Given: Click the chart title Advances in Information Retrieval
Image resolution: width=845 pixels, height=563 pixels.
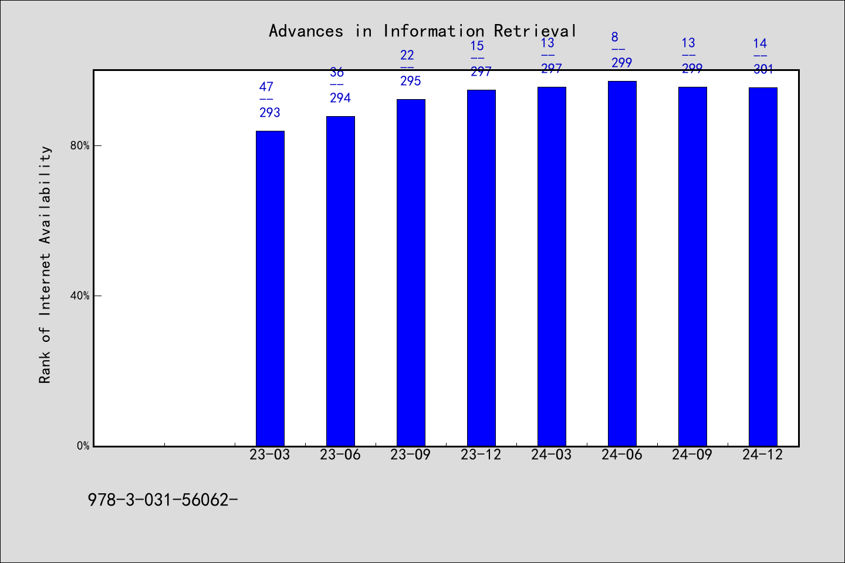Looking at the screenshot, I should pos(422,30).
